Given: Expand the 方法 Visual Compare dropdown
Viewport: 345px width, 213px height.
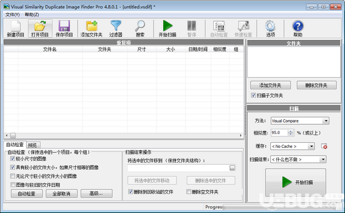Looking at the screenshot, I should coord(326,121).
